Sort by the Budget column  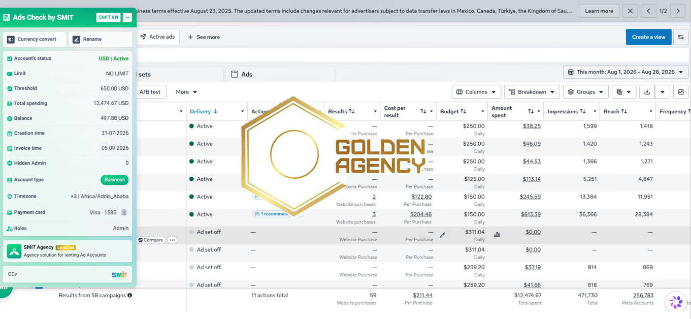tap(453, 111)
